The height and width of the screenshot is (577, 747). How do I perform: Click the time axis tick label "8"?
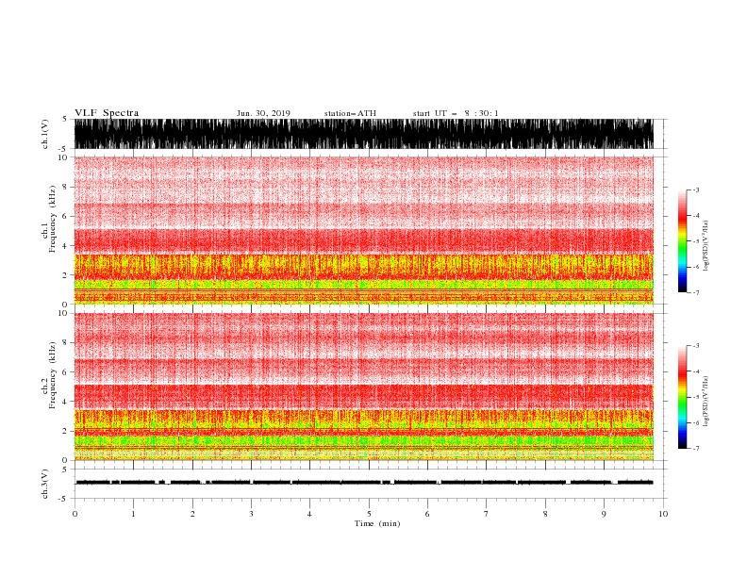[x=545, y=514]
